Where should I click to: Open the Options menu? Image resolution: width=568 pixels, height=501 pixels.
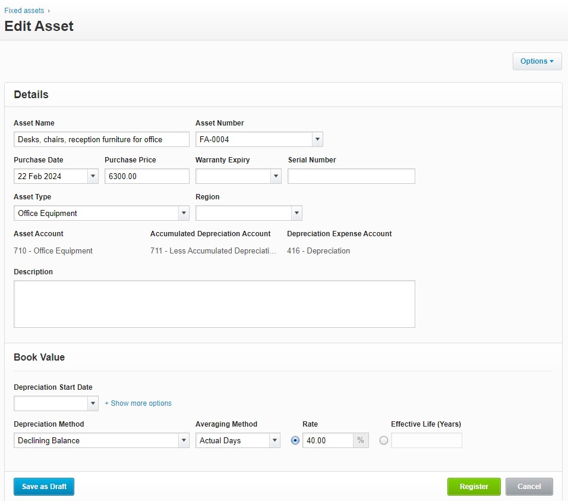coord(536,61)
